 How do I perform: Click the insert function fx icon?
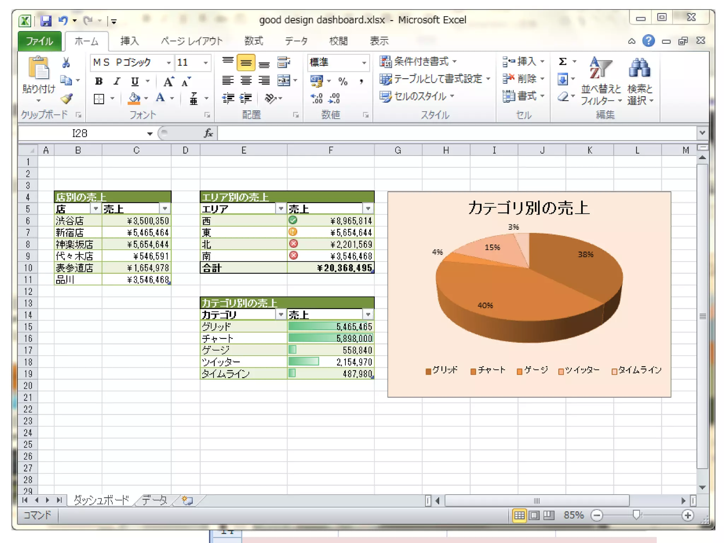tap(208, 133)
